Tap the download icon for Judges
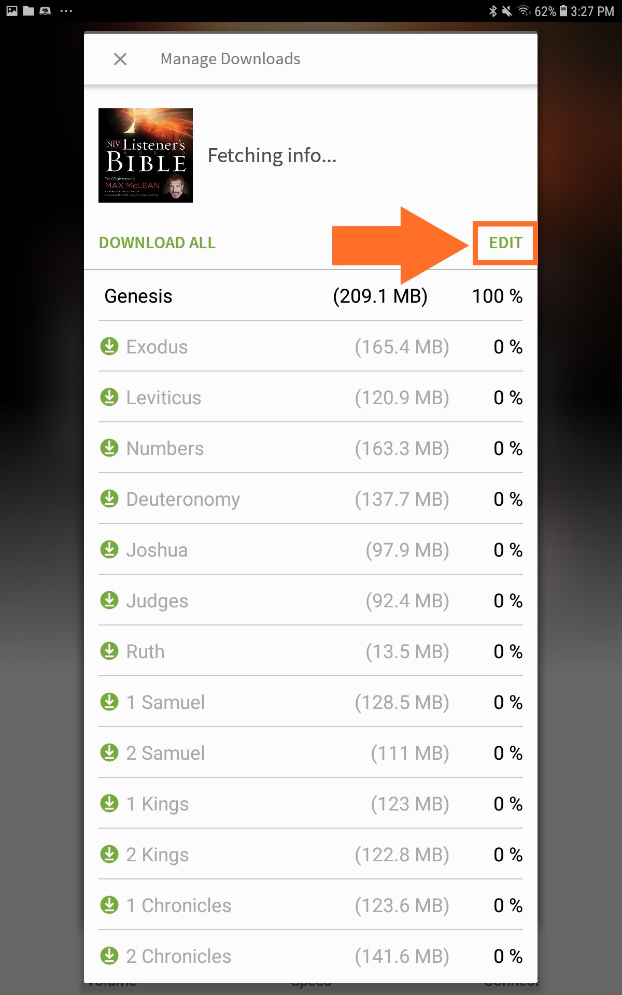This screenshot has height=995, width=622. click(x=109, y=600)
